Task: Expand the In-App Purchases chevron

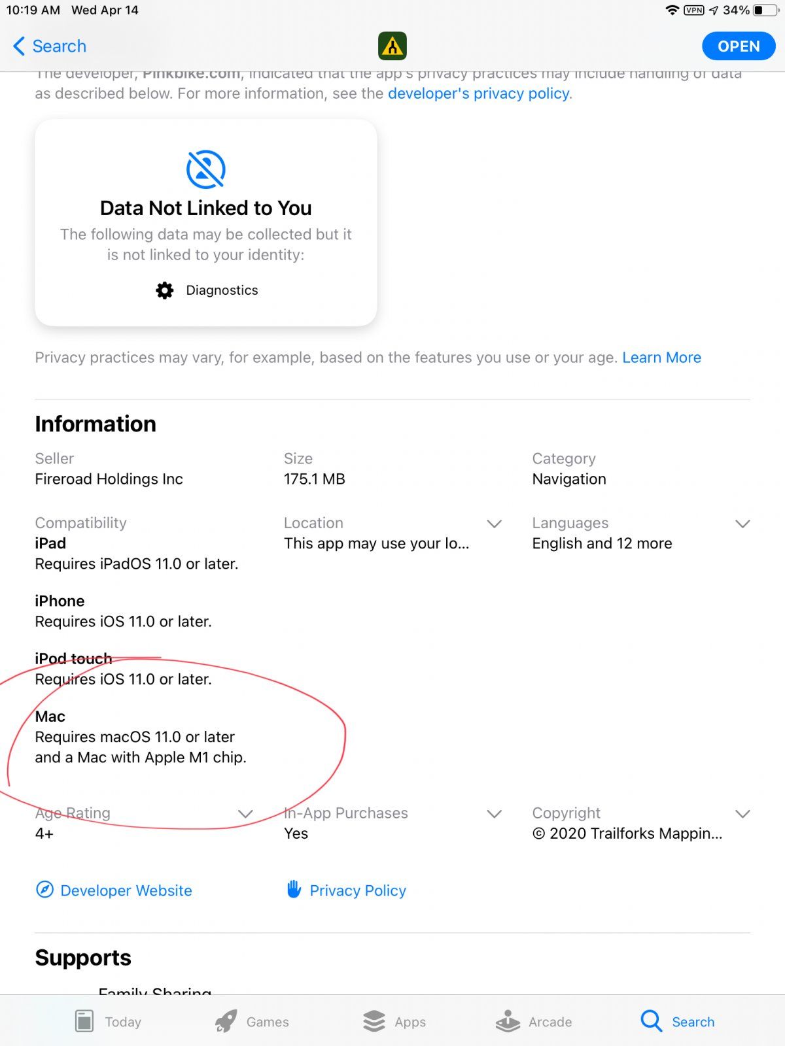Action: 494,814
